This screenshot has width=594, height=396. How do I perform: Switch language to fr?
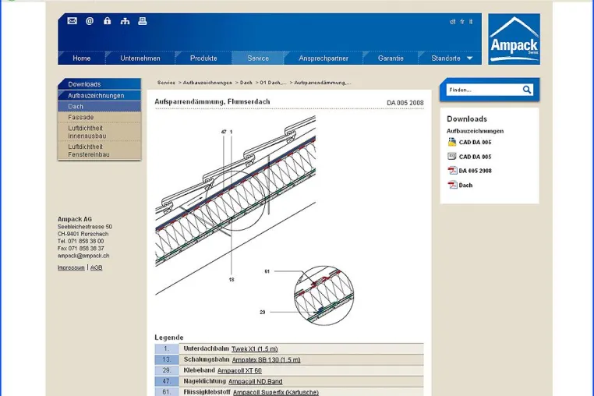(462, 22)
